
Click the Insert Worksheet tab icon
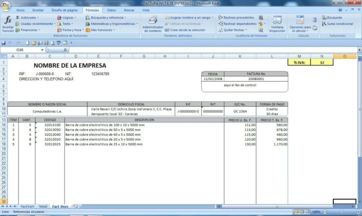[x=75, y=207]
